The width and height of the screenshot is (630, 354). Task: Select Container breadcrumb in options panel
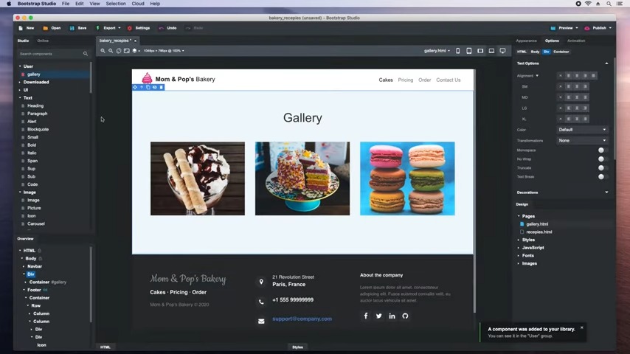point(561,52)
